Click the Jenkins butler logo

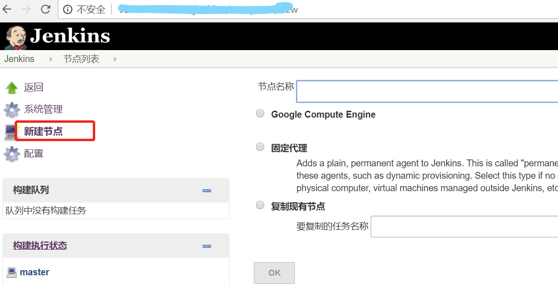click(16, 37)
